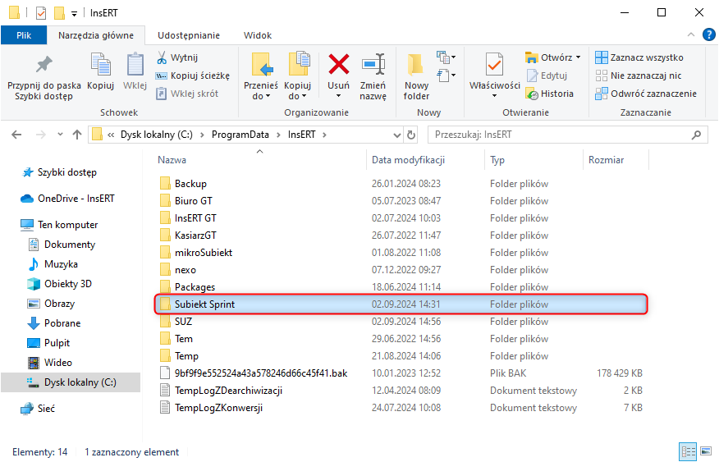Switch to details view icon in status bar
The width and height of the screenshot is (719, 462).
(x=688, y=451)
